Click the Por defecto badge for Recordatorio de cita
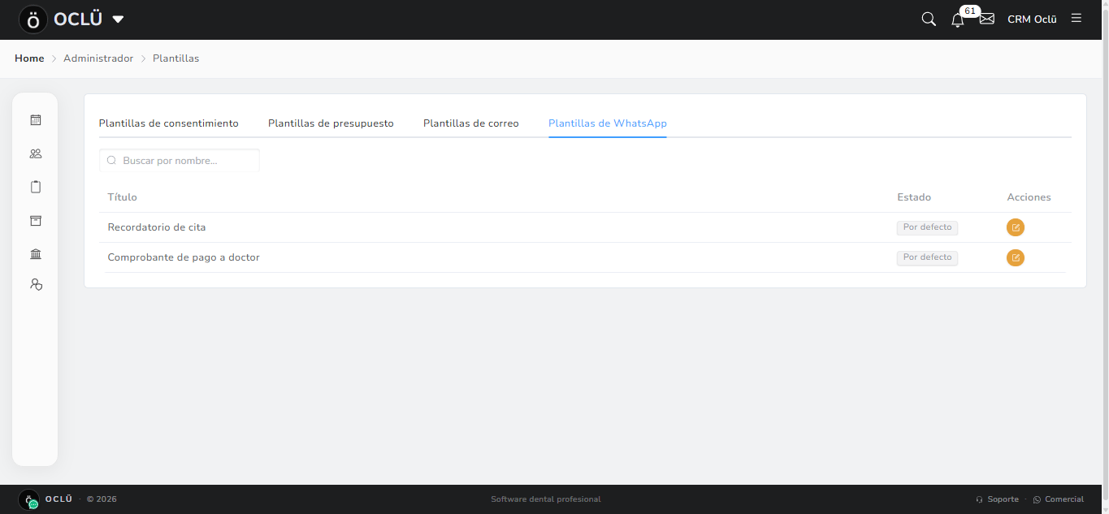This screenshot has width=1109, height=514. (927, 227)
